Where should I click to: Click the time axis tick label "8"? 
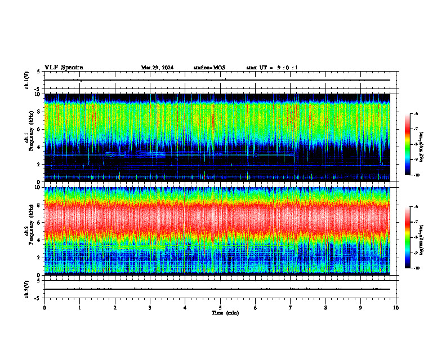(x=325, y=308)
